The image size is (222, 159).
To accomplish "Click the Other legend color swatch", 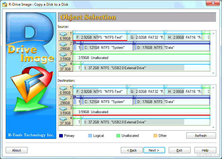I will pyautogui.click(x=156, y=136).
